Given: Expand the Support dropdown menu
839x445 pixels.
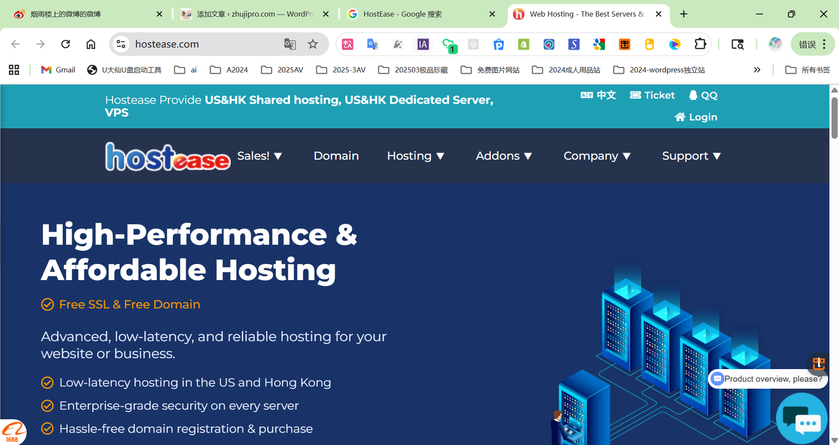Looking at the screenshot, I should (691, 156).
